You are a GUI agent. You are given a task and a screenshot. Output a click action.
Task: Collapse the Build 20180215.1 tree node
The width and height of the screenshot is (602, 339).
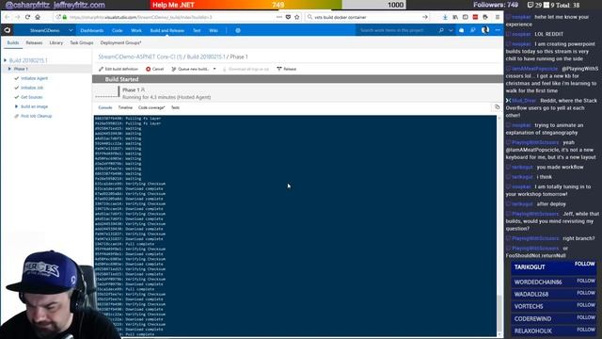pyautogui.click(x=6, y=60)
